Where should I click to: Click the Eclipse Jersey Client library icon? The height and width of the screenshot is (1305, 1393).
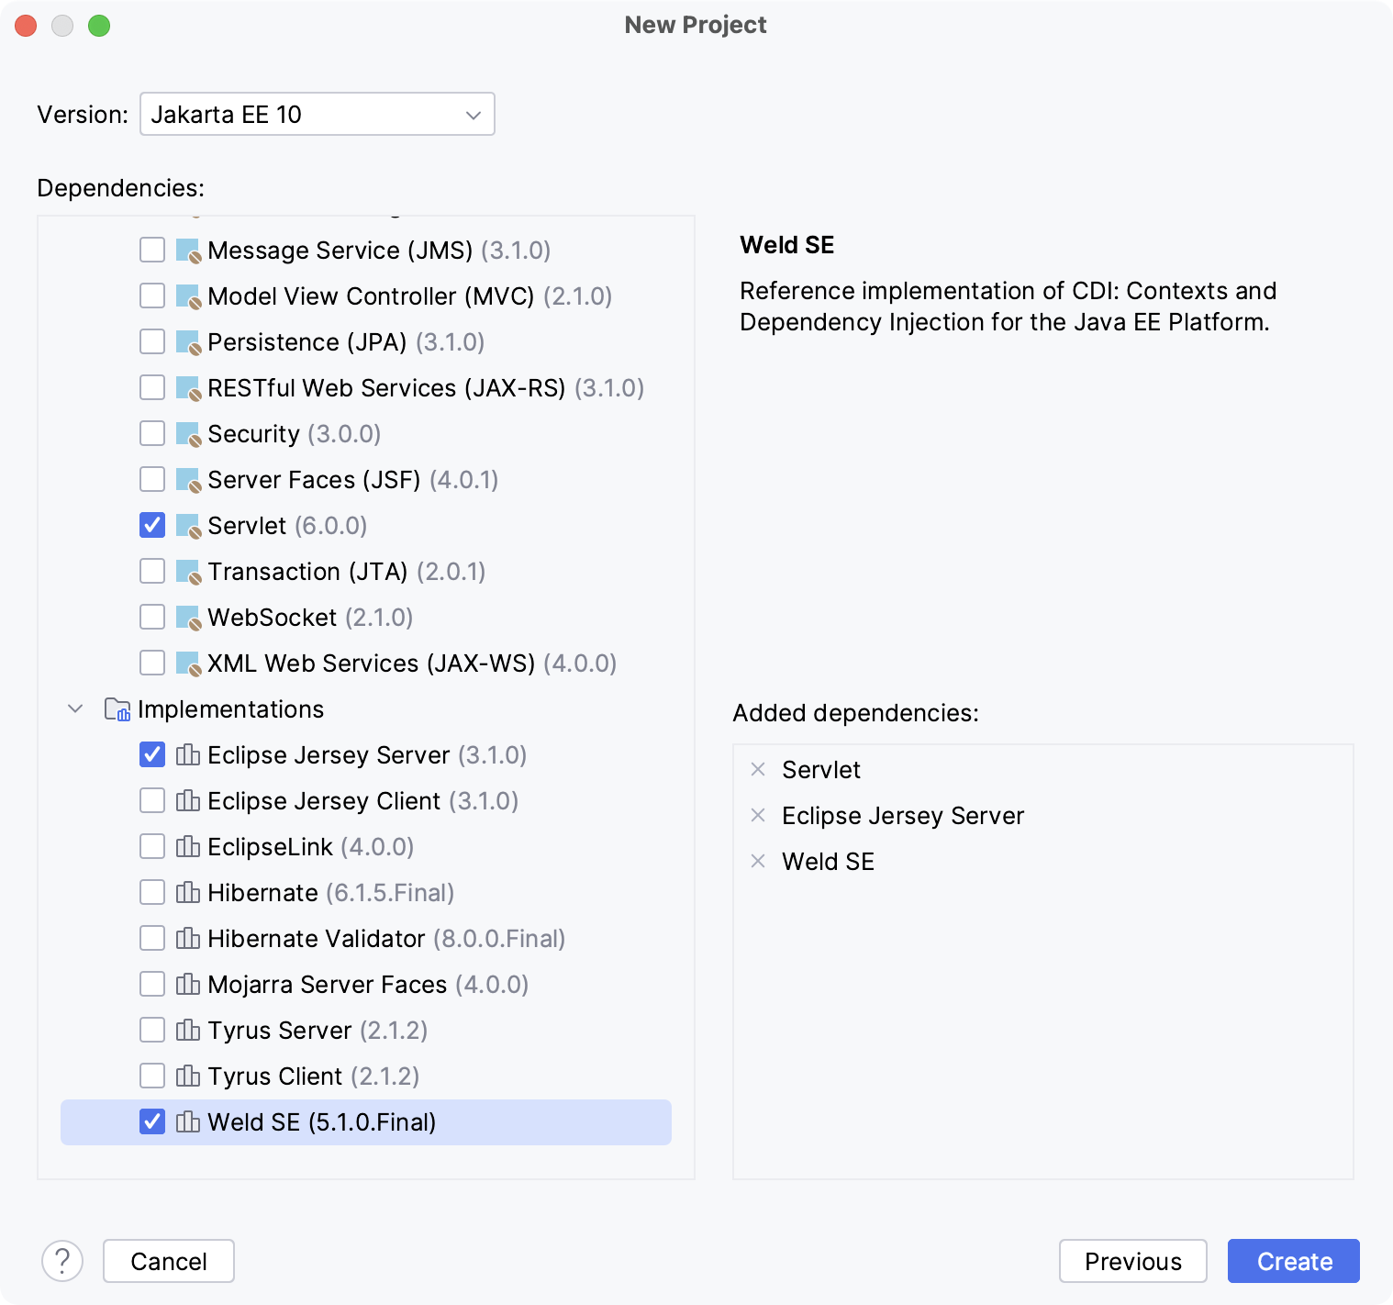(x=188, y=800)
